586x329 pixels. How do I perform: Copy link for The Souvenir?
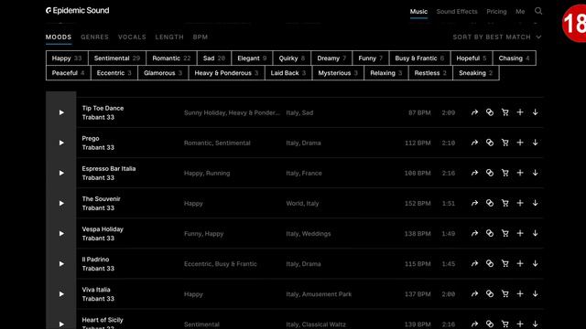[x=490, y=203]
